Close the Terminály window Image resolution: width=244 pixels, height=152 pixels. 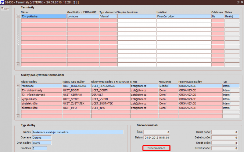pos(242,2)
